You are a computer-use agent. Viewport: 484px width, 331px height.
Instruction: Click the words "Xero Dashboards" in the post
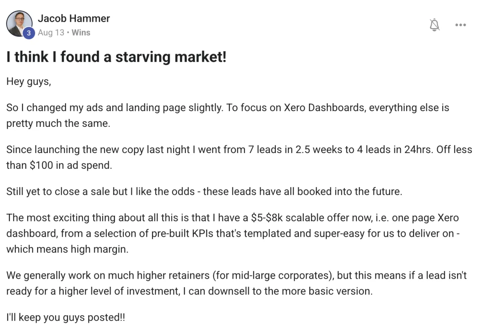click(x=324, y=108)
